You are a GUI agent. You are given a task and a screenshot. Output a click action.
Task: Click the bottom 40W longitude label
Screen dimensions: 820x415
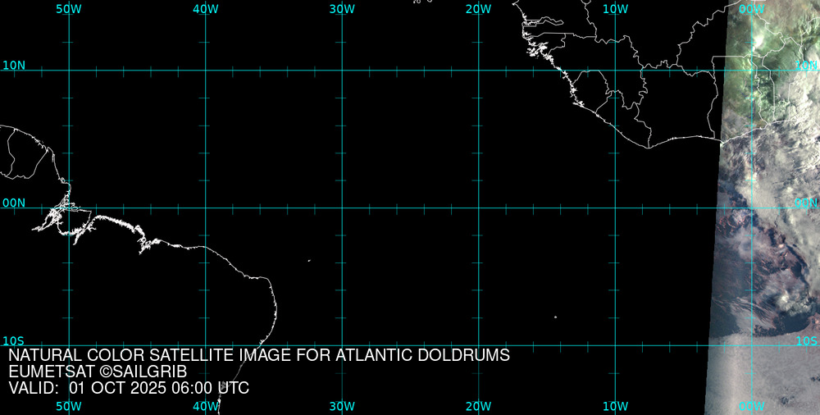pyautogui.click(x=205, y=406)
